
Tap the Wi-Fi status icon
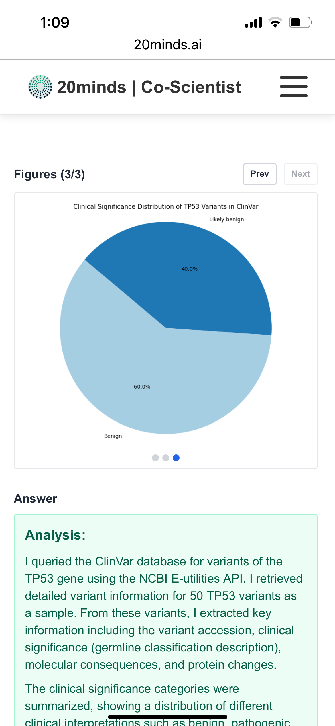click(275, 22)
